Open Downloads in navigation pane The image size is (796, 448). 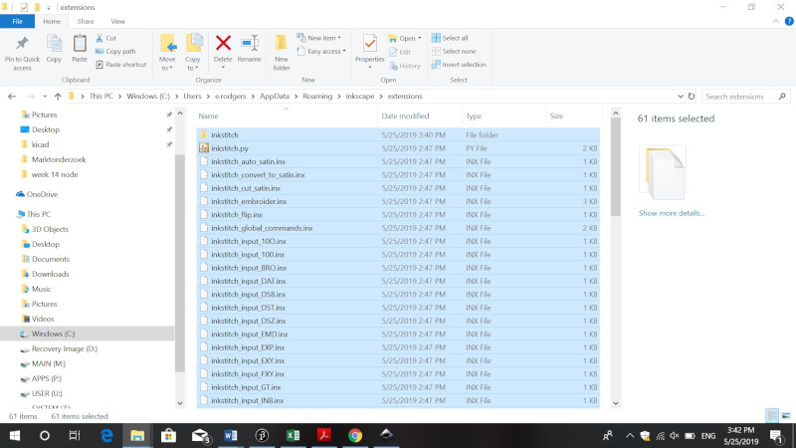tap(51, 274)
